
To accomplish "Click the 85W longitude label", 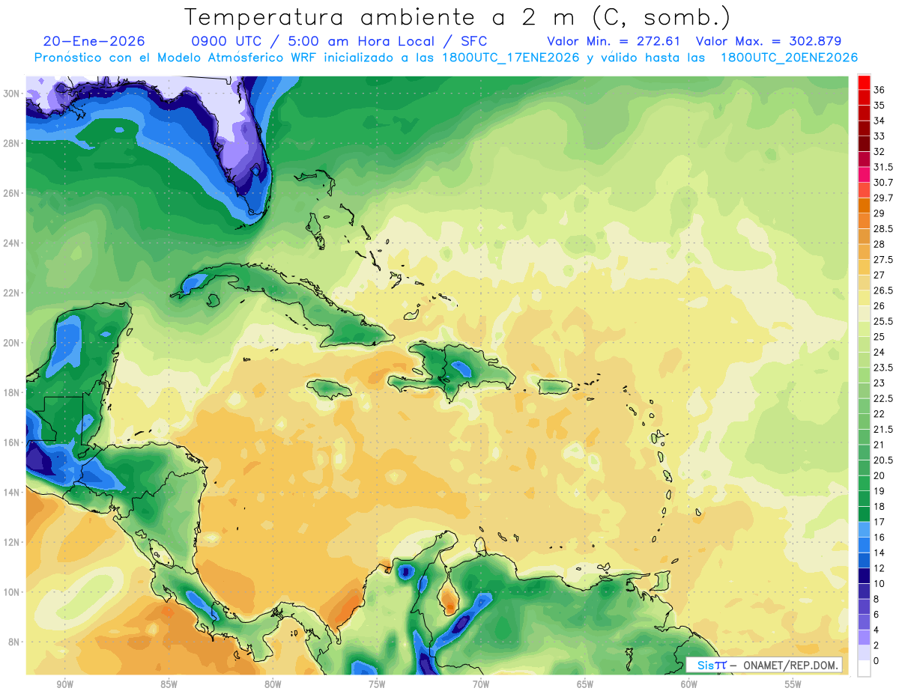I will [169, 684].
